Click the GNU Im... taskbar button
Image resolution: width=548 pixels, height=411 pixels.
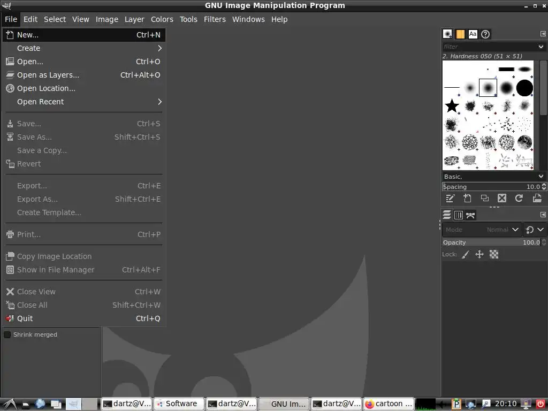pyautogui.click(x=284, y=404)
